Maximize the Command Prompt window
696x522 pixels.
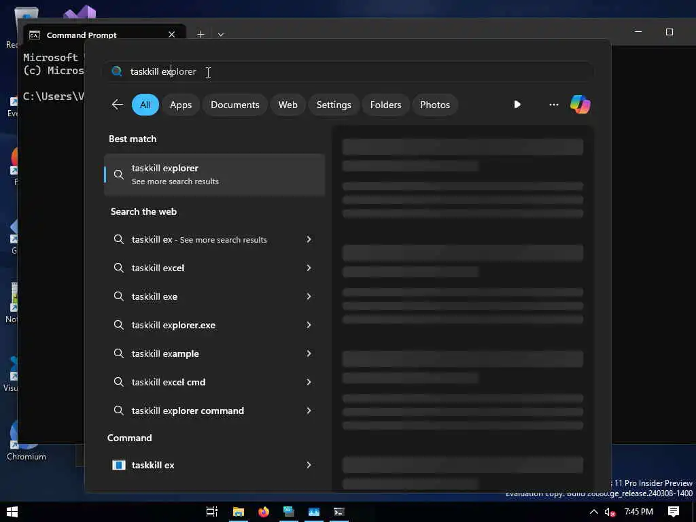click(x=669, y=32)
